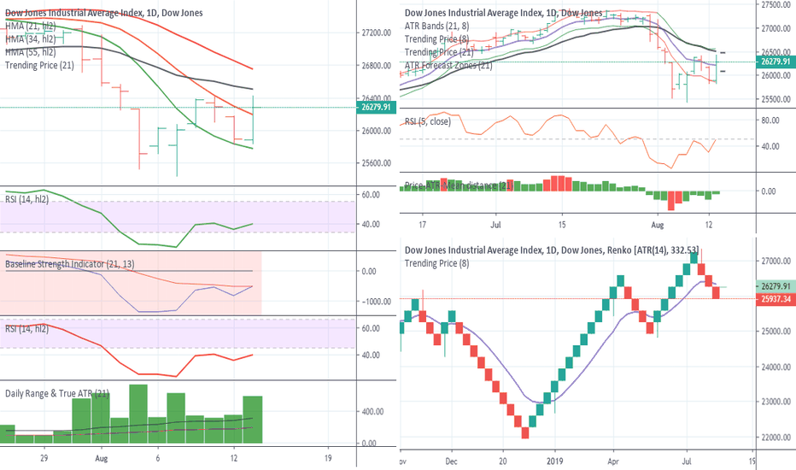Viewport: 796px width, 470px height.
Task: Click the 27500.00 price axis label
Action: point(776,4)
